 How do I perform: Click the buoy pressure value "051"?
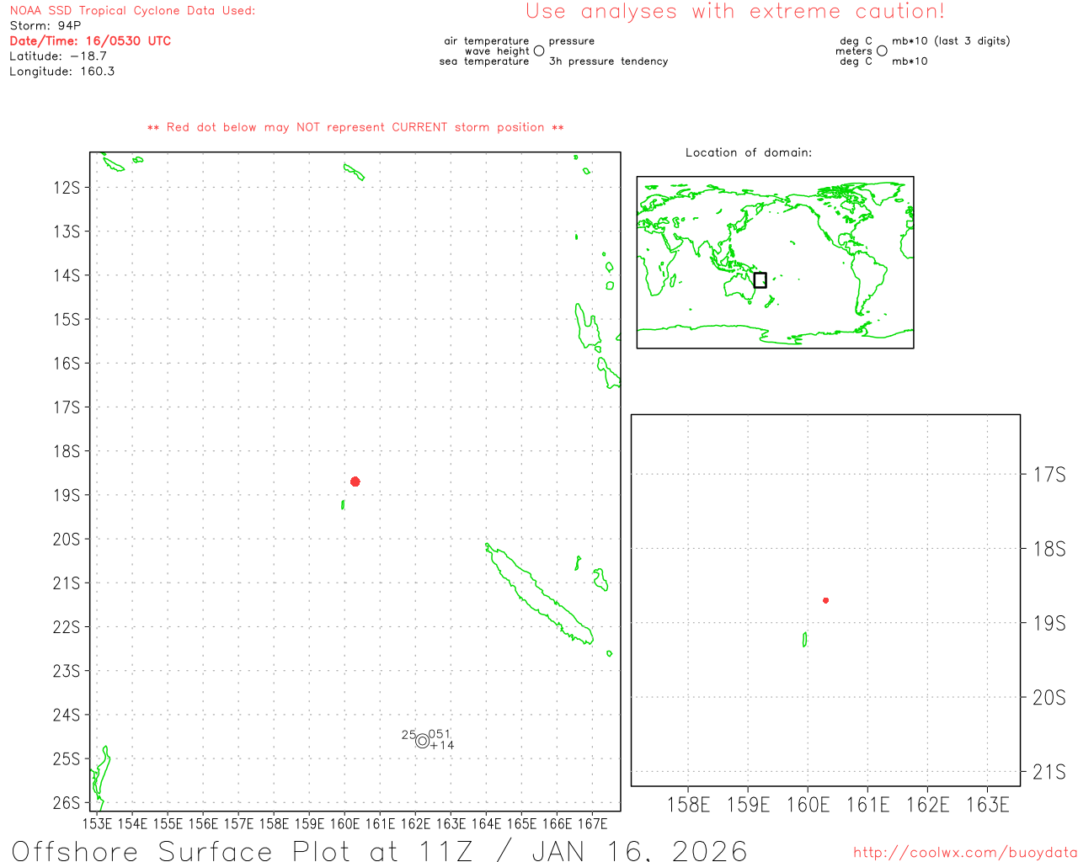(440, 734)
